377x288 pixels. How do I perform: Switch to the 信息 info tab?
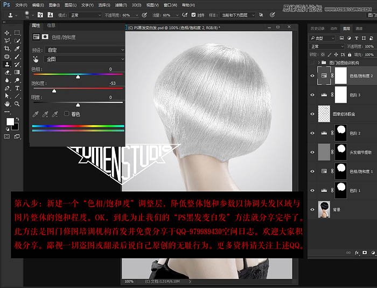51,25
